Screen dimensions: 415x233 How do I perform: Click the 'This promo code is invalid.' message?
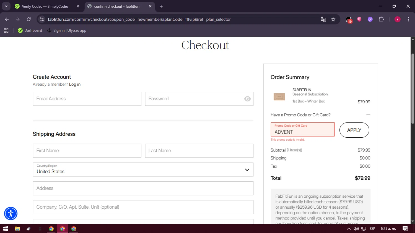coord(287,140)
